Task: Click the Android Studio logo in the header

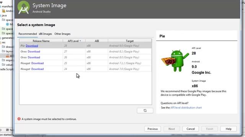Action: (x=23, y=8)
